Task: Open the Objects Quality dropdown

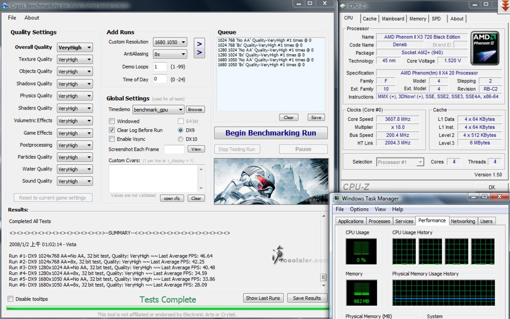Action: 75,71
